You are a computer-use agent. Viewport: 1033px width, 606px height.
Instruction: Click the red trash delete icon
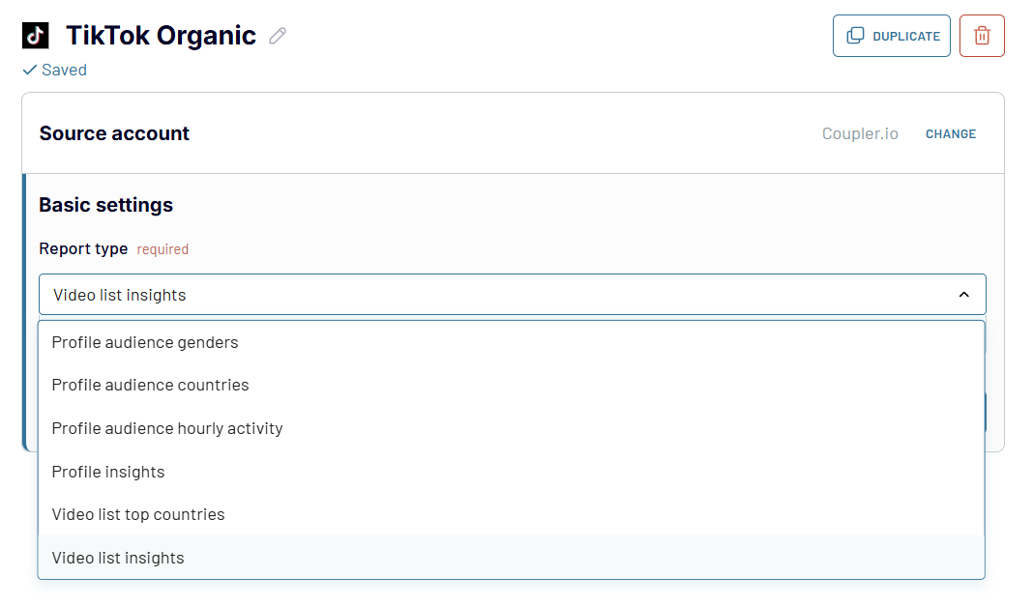coord(982,36)
